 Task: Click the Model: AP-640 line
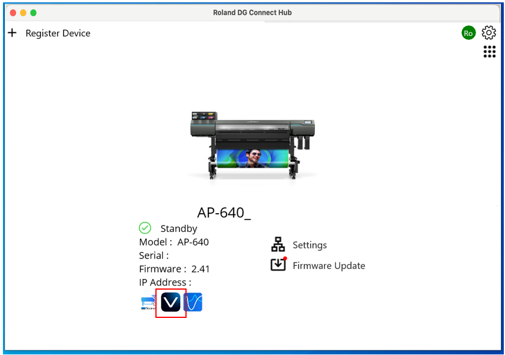click(x=174, y=242)
